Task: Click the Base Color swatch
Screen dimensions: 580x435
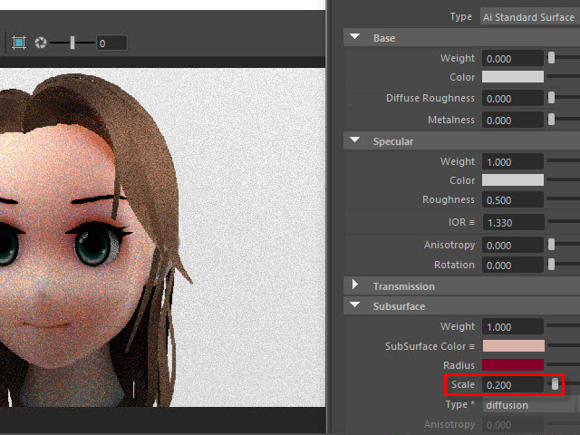Action: coord(514,78)
